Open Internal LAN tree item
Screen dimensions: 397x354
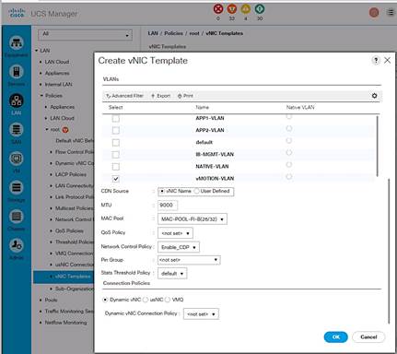[x=59, y=84]
